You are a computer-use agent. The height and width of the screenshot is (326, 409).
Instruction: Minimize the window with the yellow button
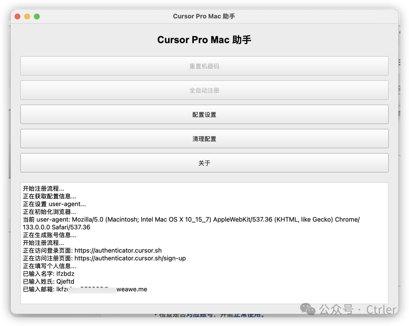pyautogui.click(x=27, y=16)
